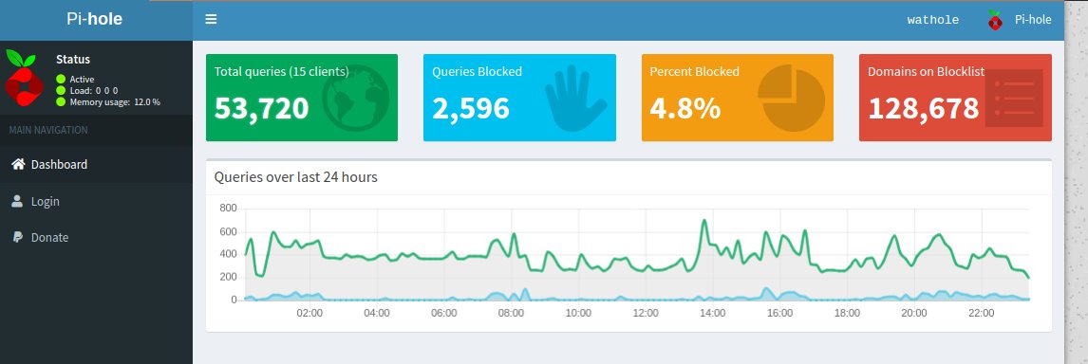Viewport: 1088px width, 364px height.
Task: Click the pie chart icon in Percent Blocked box
Action: tap(792, 98)
